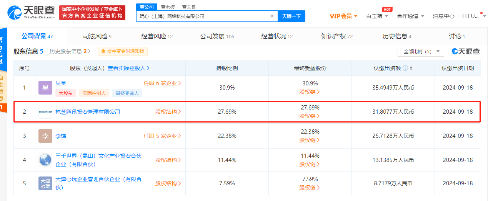Click the 实际控制人 tag on 吴昊

click(x=94, y=93)
